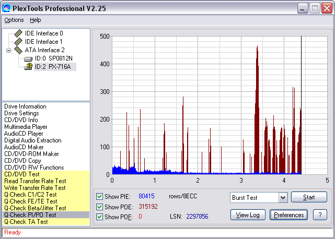Close the PlexTools window
Screen dimensions: 335x239
coord(327,8)
